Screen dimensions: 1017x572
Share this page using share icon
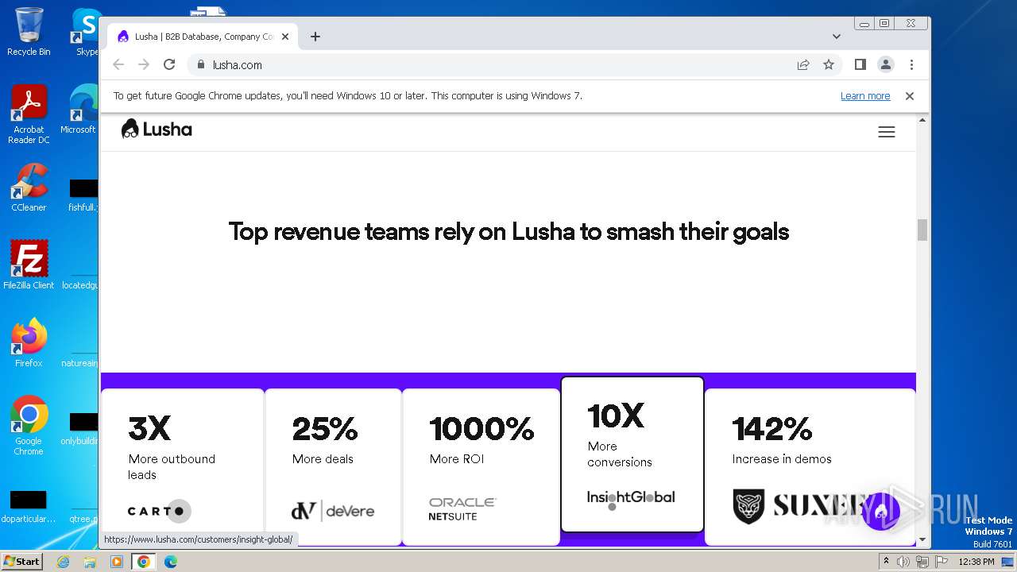803,64
